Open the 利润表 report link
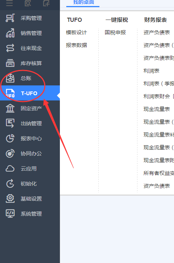The image size is (174, 263). [x=151, y=71]
